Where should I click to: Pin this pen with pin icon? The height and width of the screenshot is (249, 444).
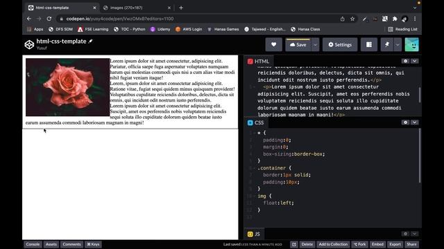(x=387, y=44)
